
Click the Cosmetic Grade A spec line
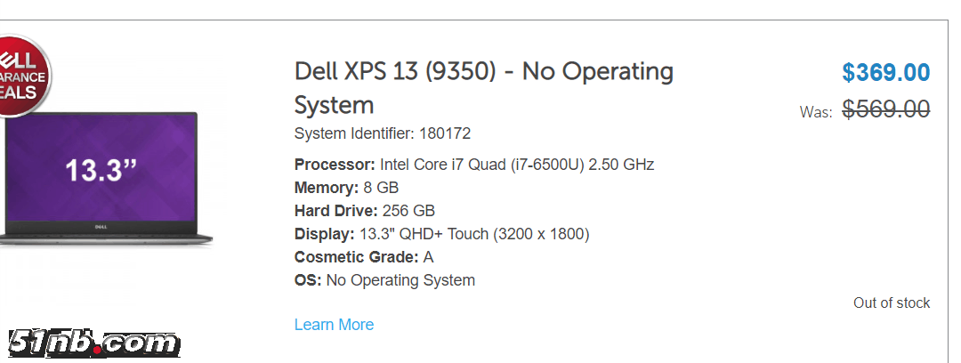point(364,257)
